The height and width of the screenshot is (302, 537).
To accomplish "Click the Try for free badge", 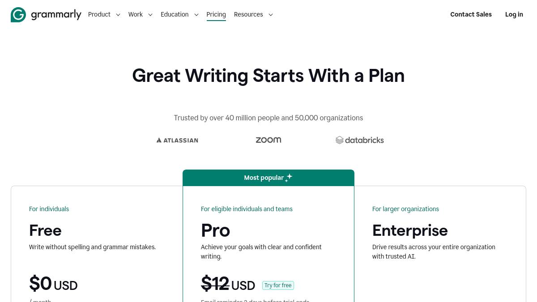I will pos(278,285).
